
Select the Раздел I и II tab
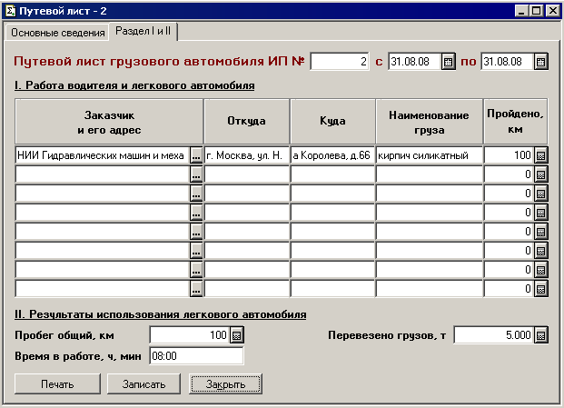click(x=145, y=32)
